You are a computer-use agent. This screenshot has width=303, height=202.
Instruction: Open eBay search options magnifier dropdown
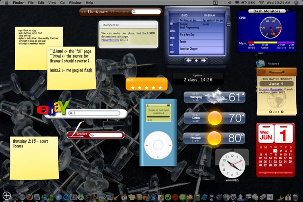(71, 113)
